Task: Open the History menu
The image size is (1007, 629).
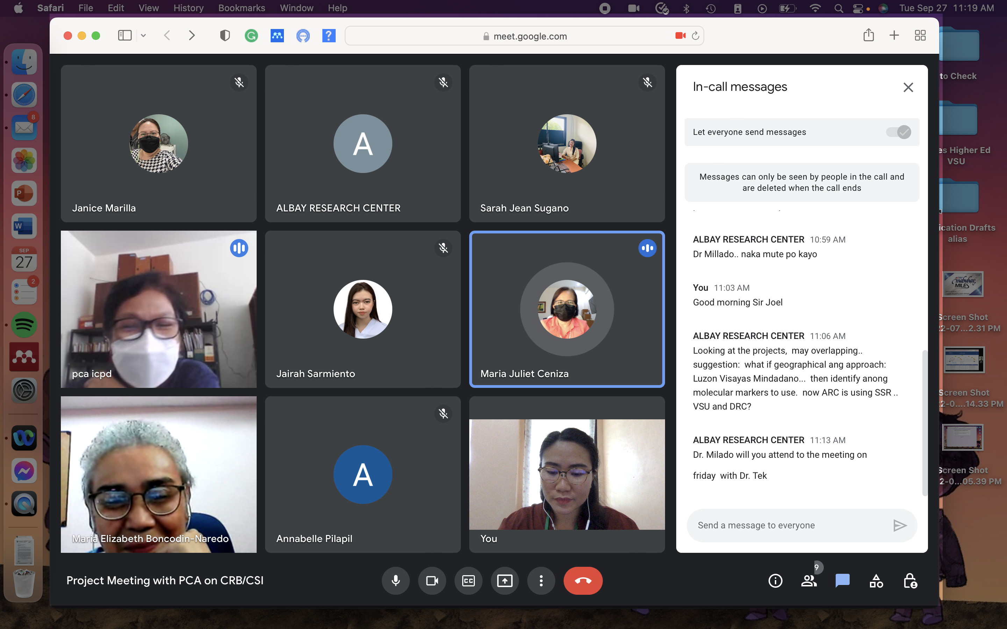Action: [188, 8]
